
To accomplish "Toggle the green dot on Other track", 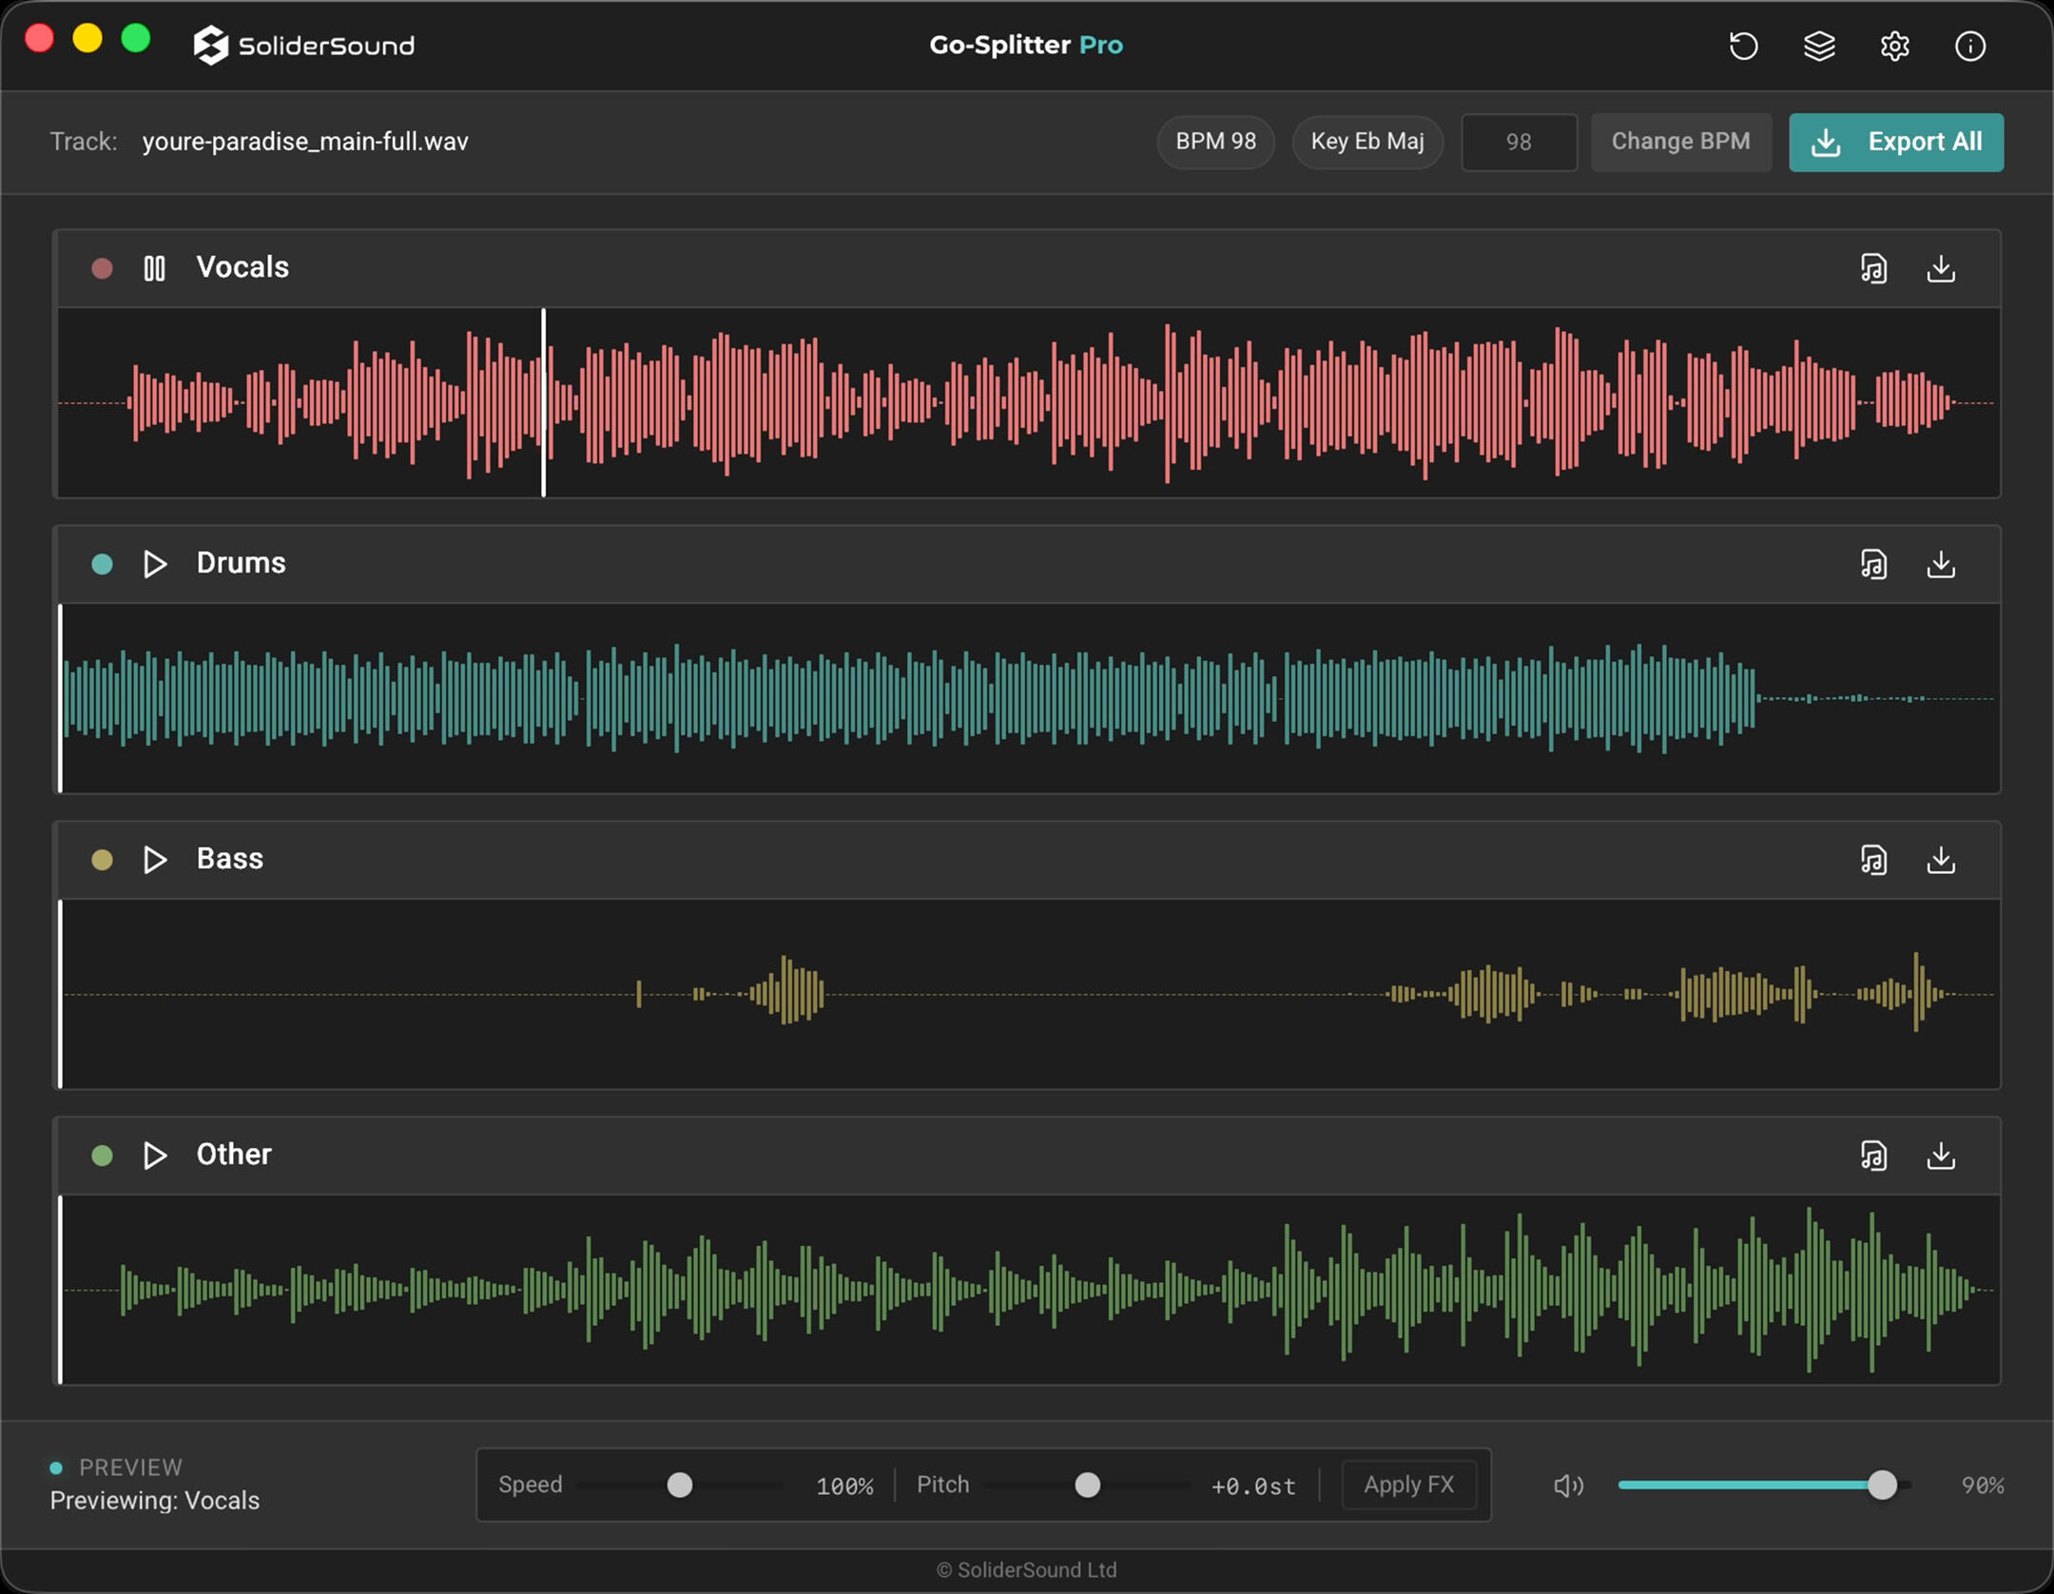I will click(x=102, y=1157).
